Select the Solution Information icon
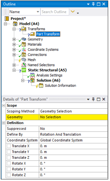Image resolution: width=110 pixels, height=181 pixels. click(x=41, y=85)
